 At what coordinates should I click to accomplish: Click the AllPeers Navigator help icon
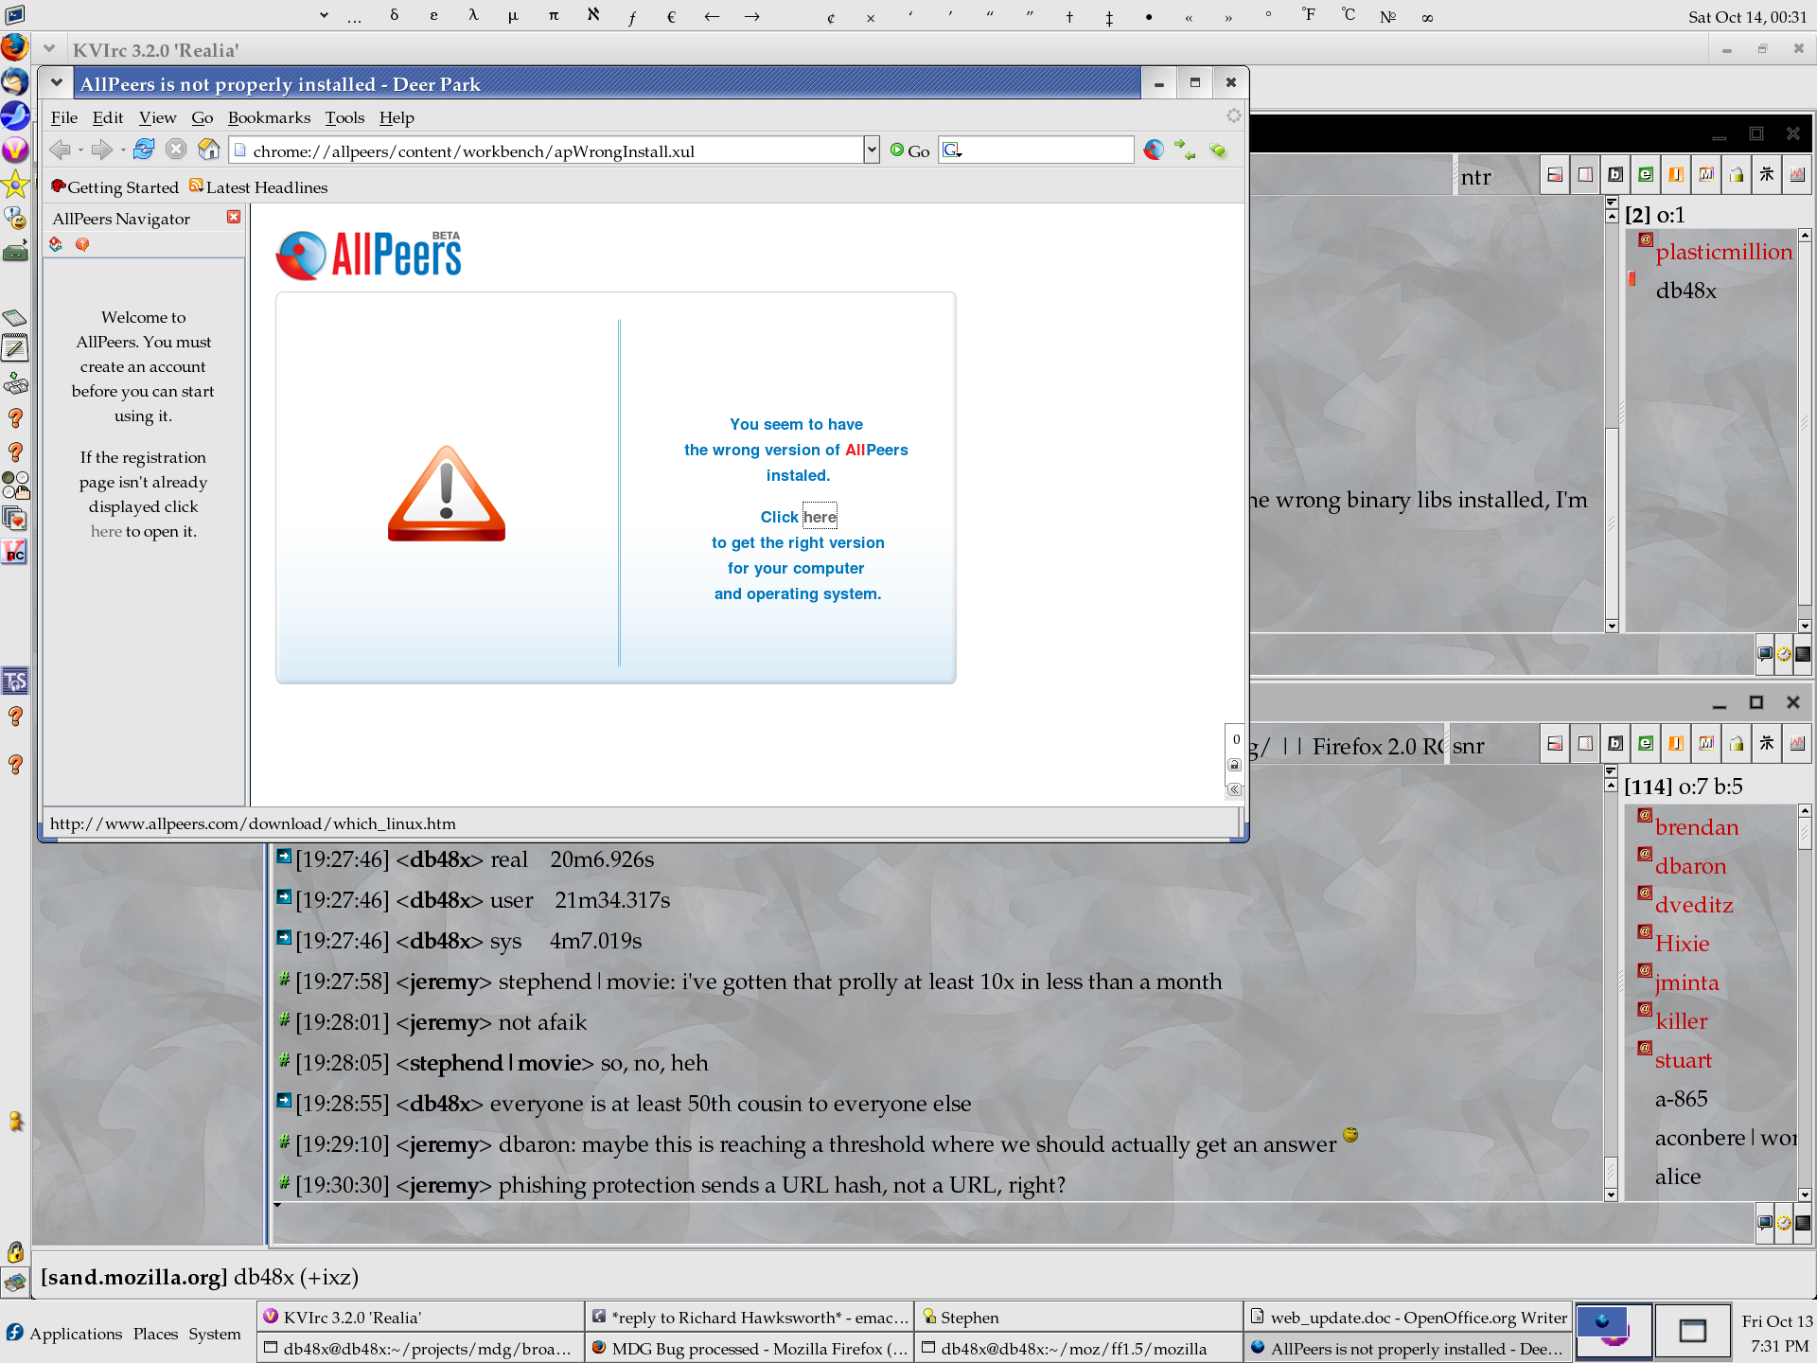coord(82,244)
